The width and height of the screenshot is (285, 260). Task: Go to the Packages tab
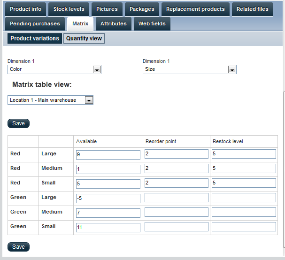(x=142, y=9)
